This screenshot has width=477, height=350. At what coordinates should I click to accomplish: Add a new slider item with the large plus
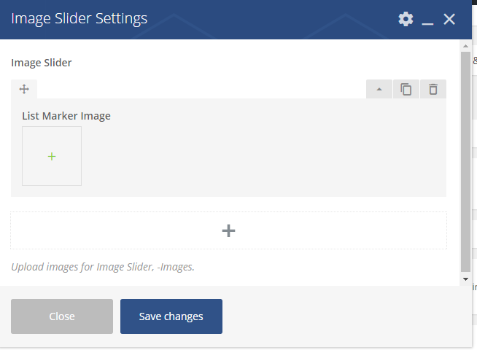pos(228,230)
